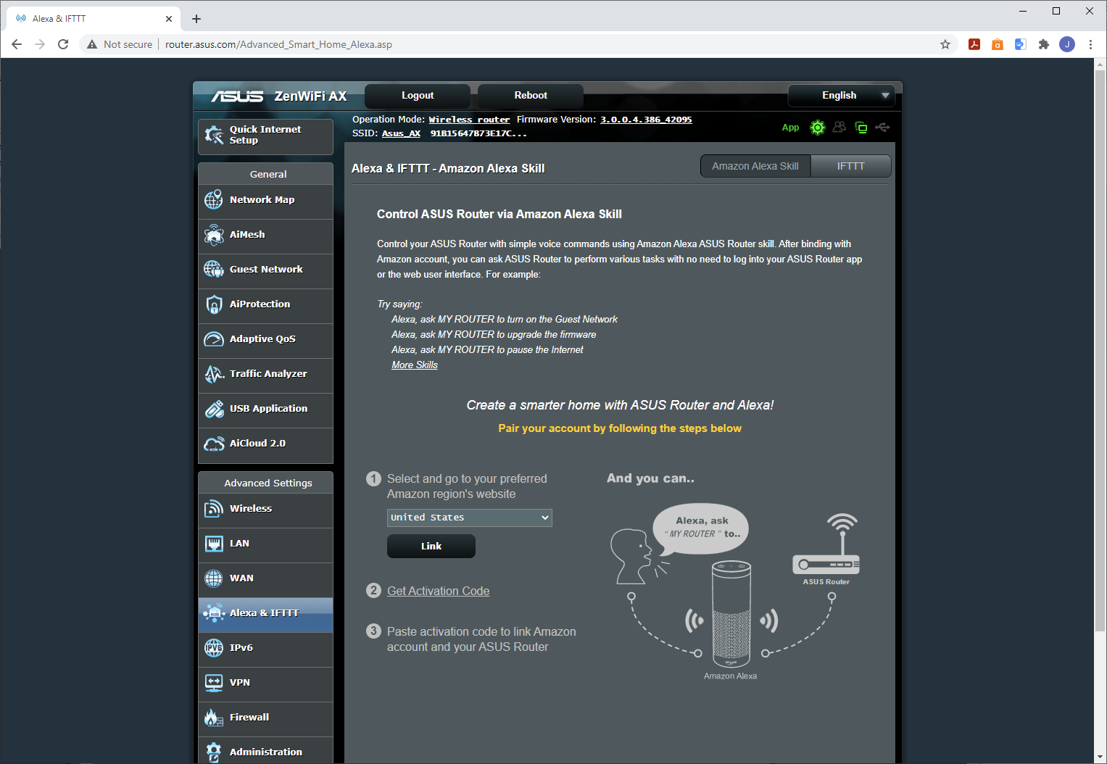Click the Quick Internet Setup wizard icon
This screenshot has width=1107, height=764.
214,135
